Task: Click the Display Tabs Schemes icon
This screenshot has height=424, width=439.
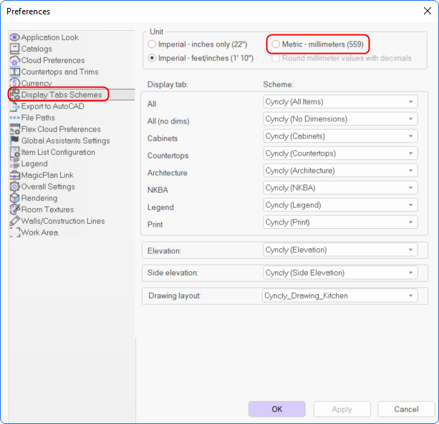Action: (15, 95)
